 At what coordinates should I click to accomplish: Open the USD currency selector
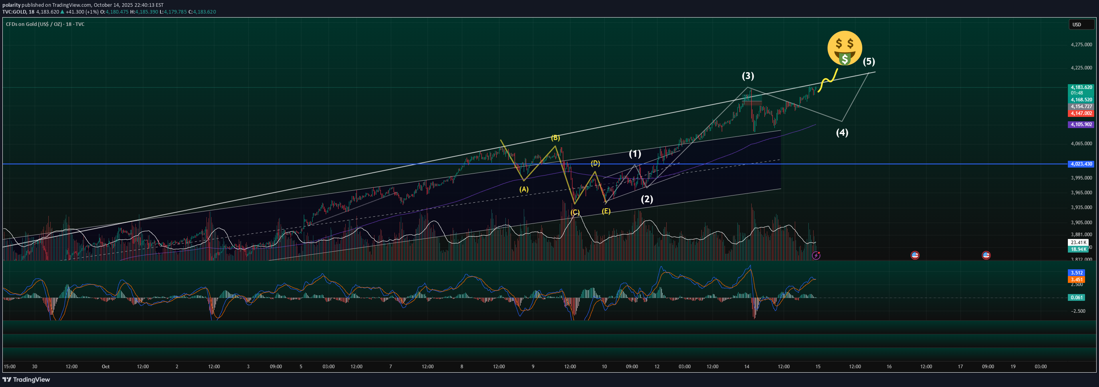click(1081, 25)
